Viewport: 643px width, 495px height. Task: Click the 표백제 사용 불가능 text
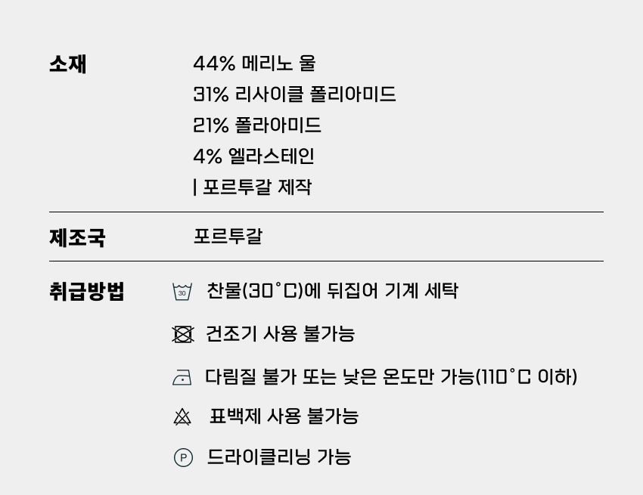(284, 416)
